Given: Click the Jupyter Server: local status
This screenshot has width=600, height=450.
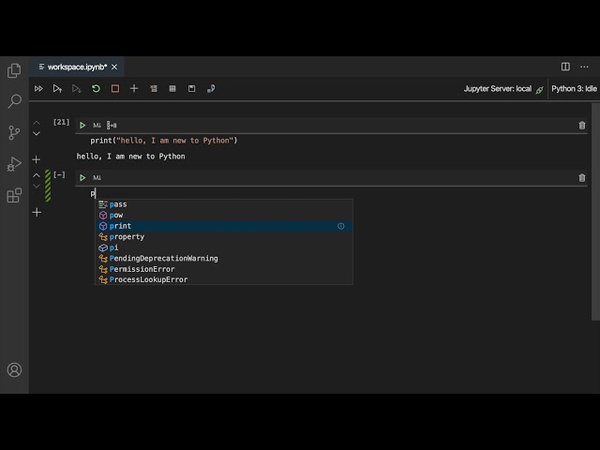Looking at the screenshot, I should (x=498, y=89).
